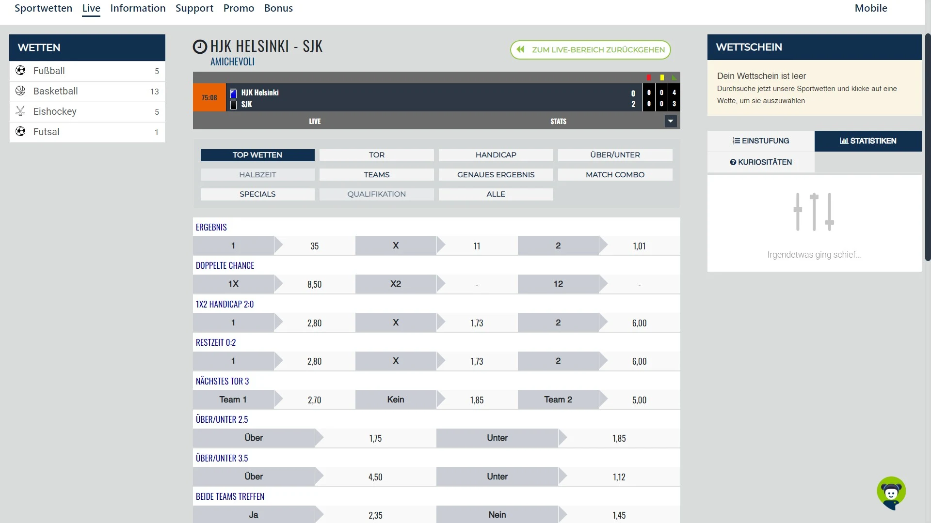Open the Bonus menu
This screenshot has width=931, height=523.
pyautogui.click(x=278, y=8)
